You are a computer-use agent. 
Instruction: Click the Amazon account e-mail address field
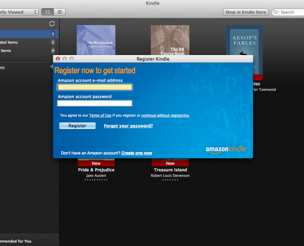(95, 87)
